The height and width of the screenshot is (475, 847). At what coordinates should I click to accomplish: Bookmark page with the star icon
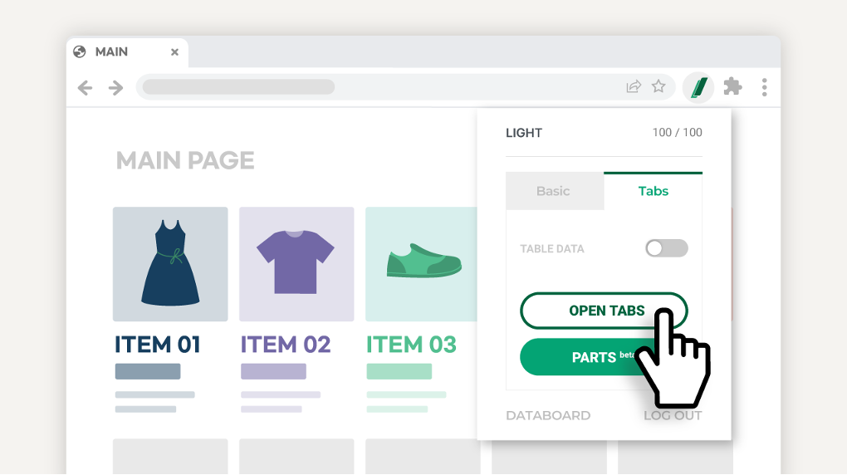tap(659, 86)
